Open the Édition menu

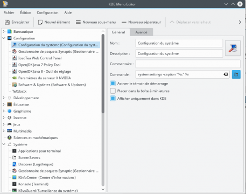tap(25, 12)
